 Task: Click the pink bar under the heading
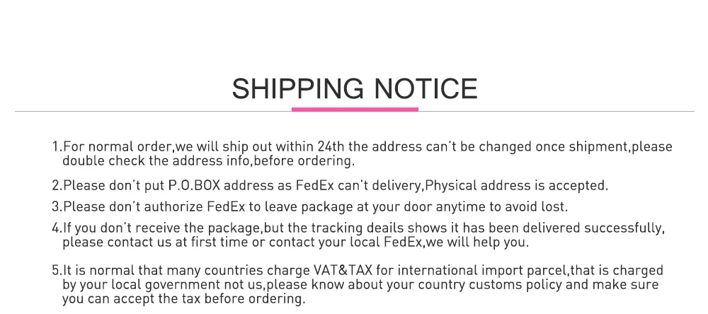click(x=355, y=109)
